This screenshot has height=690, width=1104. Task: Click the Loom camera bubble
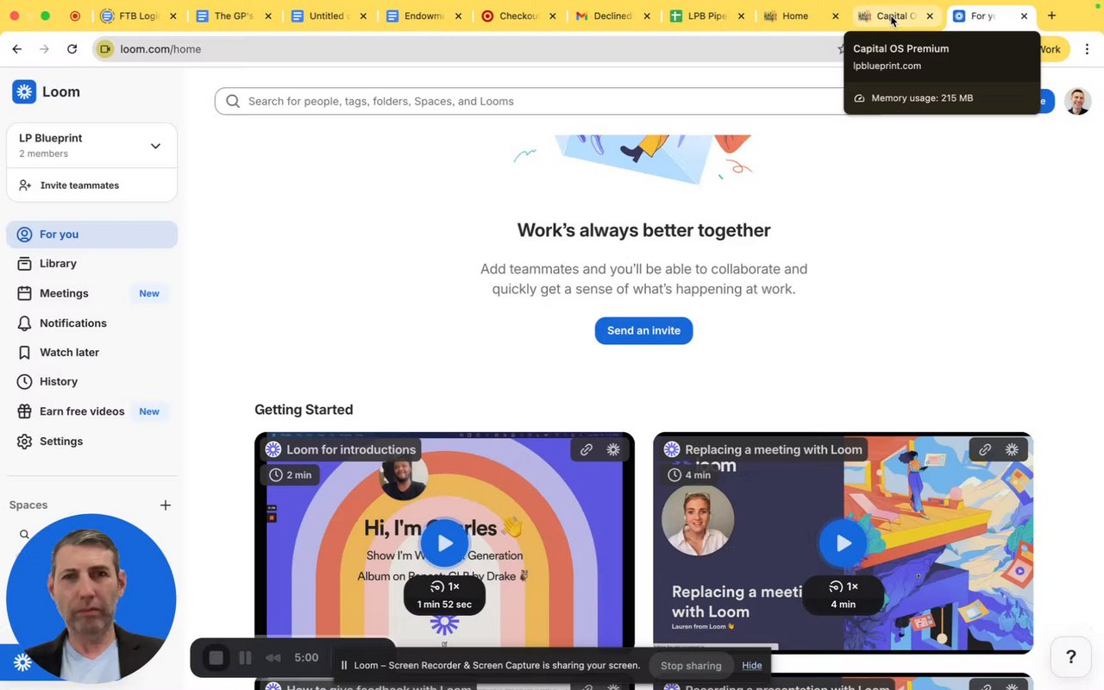(91, 598)
